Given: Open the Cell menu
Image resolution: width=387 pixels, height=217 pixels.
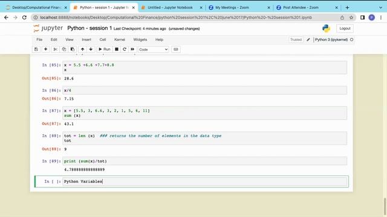Looking at the screenshot, I should (103, 40).
